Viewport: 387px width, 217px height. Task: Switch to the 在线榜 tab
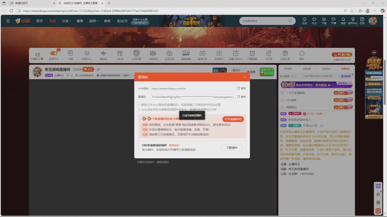point(287,69)
